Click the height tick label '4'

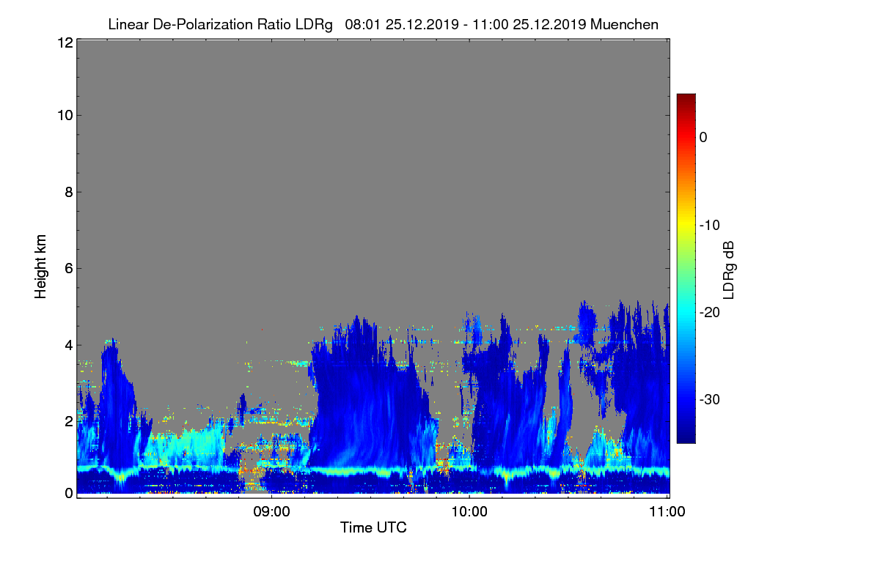(67, 344)
